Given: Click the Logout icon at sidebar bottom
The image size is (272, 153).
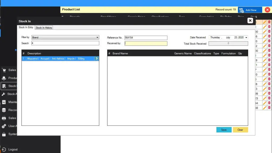Looking at the screenshot, I should click(4, 149).
